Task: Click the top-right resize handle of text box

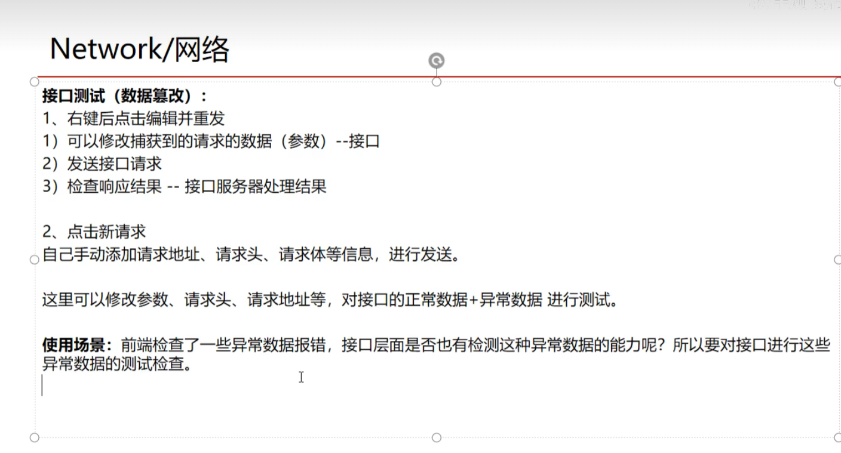Action: click(x=838, y=82)
